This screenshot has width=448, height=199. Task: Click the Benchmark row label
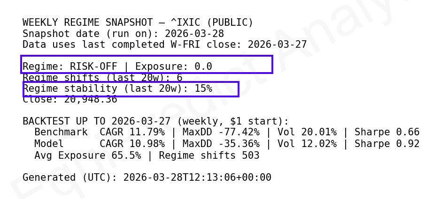(61, 132)
